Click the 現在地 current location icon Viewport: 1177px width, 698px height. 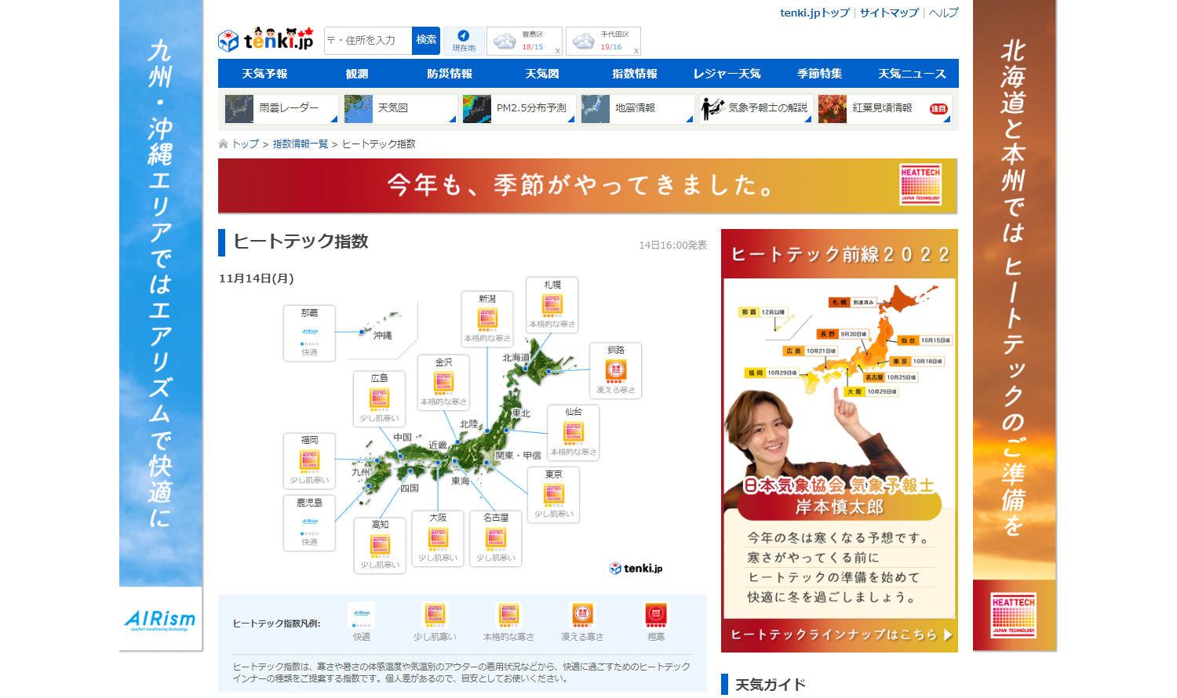464,41
